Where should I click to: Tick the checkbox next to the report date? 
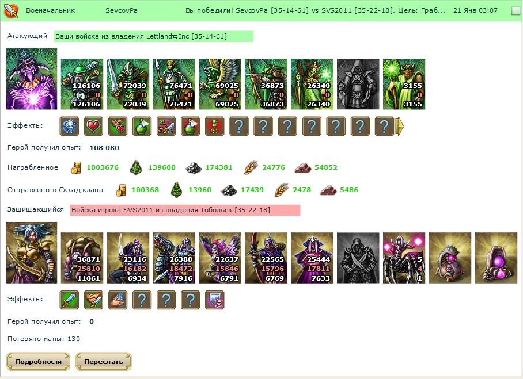coord(516,11)
